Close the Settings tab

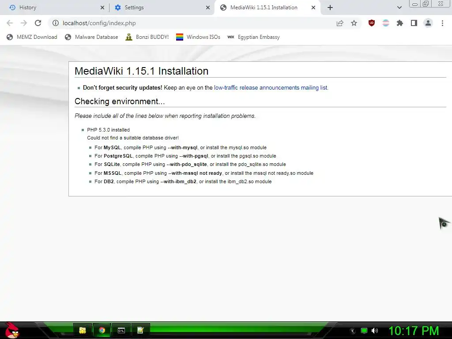click(x=208, y=8)
